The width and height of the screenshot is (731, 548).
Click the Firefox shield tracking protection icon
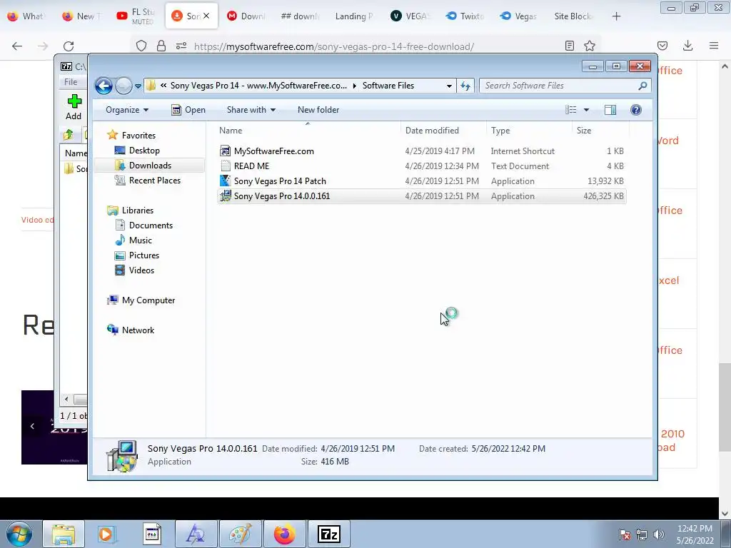[141, 46]
